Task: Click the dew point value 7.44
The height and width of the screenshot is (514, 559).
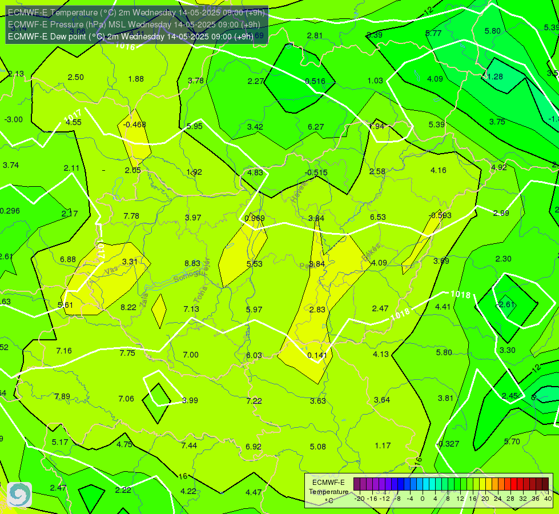Action: pos(189,445)
